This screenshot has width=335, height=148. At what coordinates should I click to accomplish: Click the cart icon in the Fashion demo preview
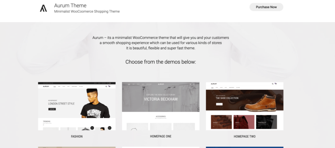click(109, 86)
